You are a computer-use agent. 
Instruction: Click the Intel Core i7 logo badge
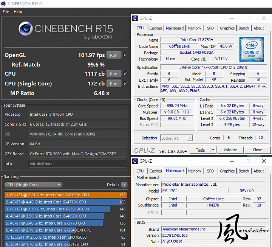(252, 49)
